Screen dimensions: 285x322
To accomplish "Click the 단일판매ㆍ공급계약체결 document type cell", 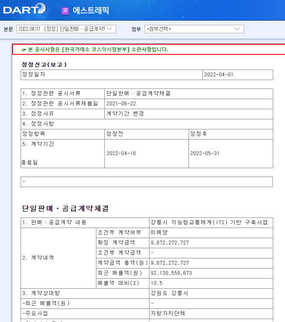I will pyautogui.click(x=189, y=94).
